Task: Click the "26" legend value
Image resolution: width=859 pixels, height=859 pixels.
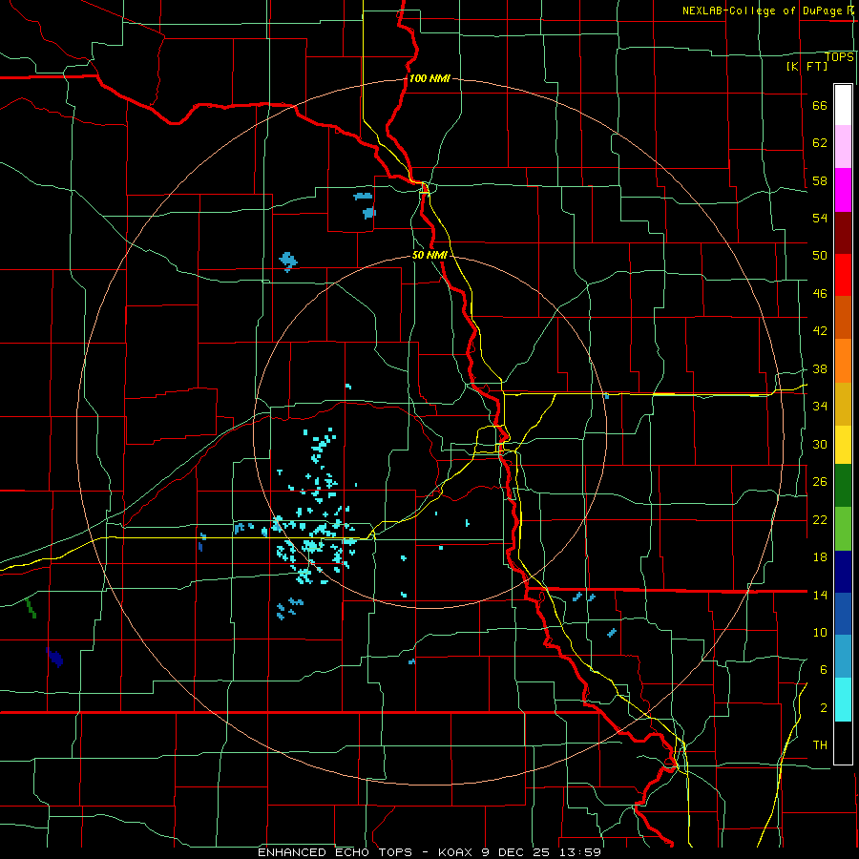Action: pos(820,482)
